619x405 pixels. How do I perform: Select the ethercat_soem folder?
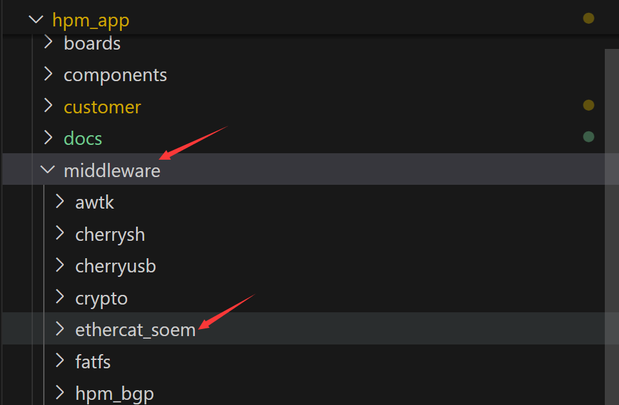pos(135,330)
